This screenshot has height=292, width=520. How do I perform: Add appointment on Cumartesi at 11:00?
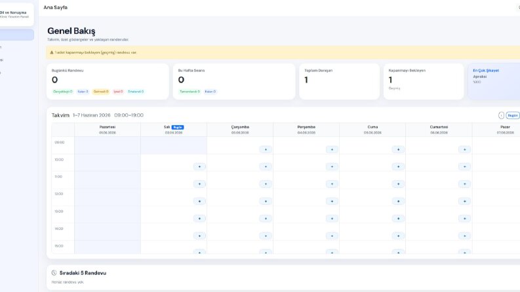(x=465, y=184)
